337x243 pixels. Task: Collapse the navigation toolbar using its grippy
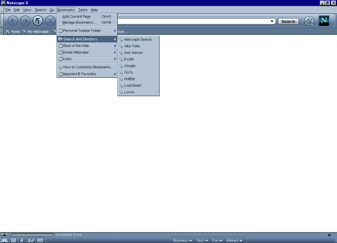point(2,21)
